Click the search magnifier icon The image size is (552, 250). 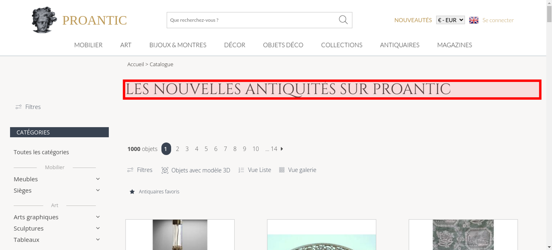[343, 20]
